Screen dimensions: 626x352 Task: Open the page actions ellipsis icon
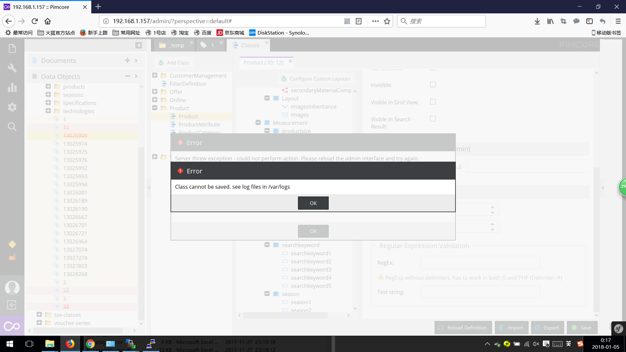click(x=375, y=21)
